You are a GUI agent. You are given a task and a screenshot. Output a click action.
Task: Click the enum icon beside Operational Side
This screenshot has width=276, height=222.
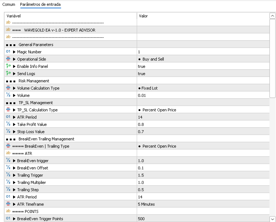[8, 59]
